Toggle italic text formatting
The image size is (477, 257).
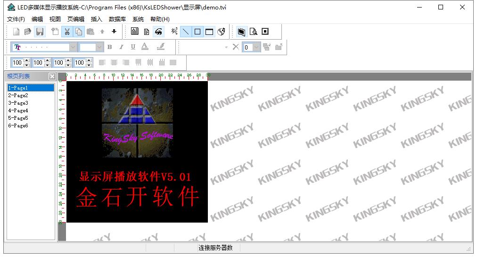coord(121,47)
